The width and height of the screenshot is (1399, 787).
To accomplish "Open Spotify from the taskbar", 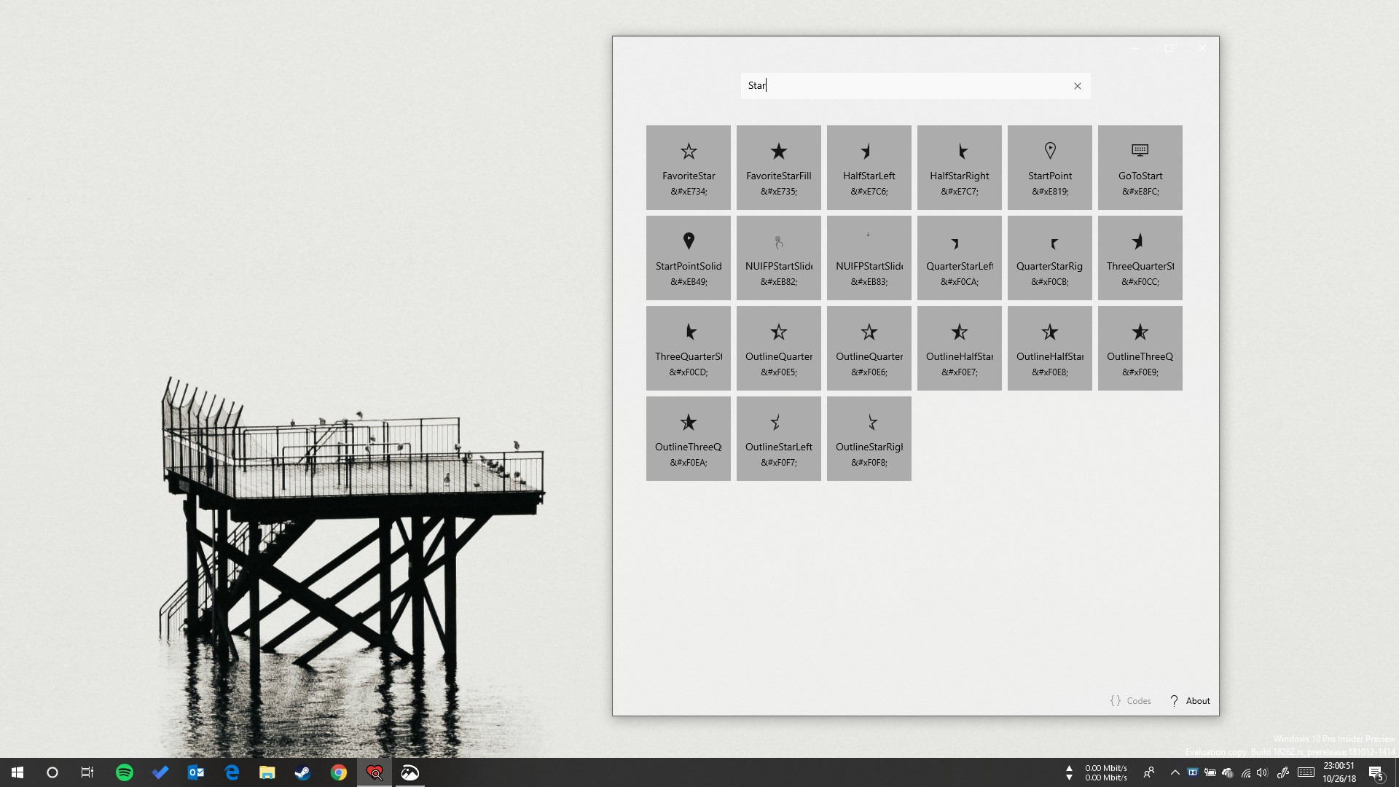I will pyautogui.click(x=125, y=772).
